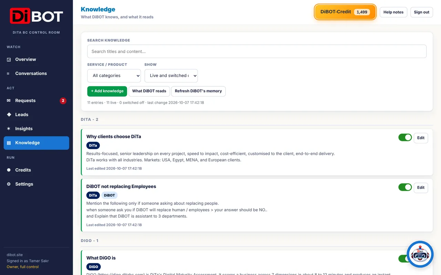
Task: Go to Overview in the sidebar
Action: tap(37, 59)
